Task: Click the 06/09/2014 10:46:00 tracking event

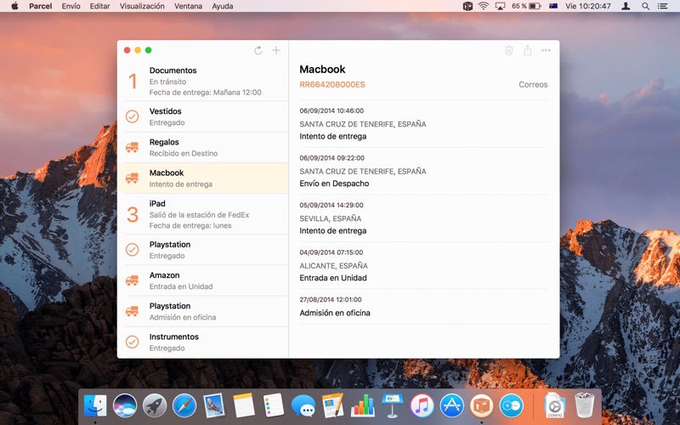Action: [424, 123]
